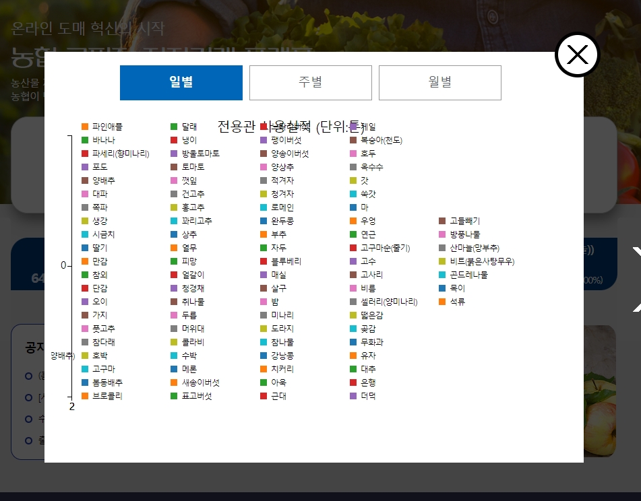Click the green swatch beside 피망
The height and width of the screenshot is (501, 641).
point(174,261)
